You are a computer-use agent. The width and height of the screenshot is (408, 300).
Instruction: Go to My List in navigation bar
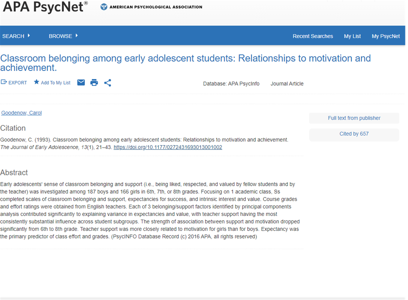pyautogui.click(x=352, y=36)
